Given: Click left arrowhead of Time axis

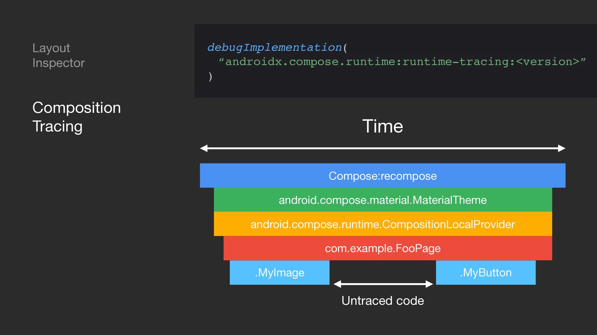Looking at the screenshot, I should [x=204, y=148].
